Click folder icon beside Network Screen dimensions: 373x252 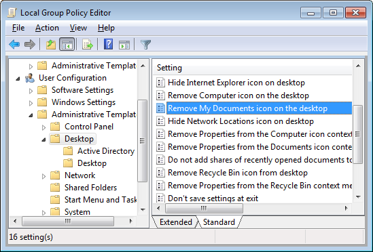pos(55,175)
